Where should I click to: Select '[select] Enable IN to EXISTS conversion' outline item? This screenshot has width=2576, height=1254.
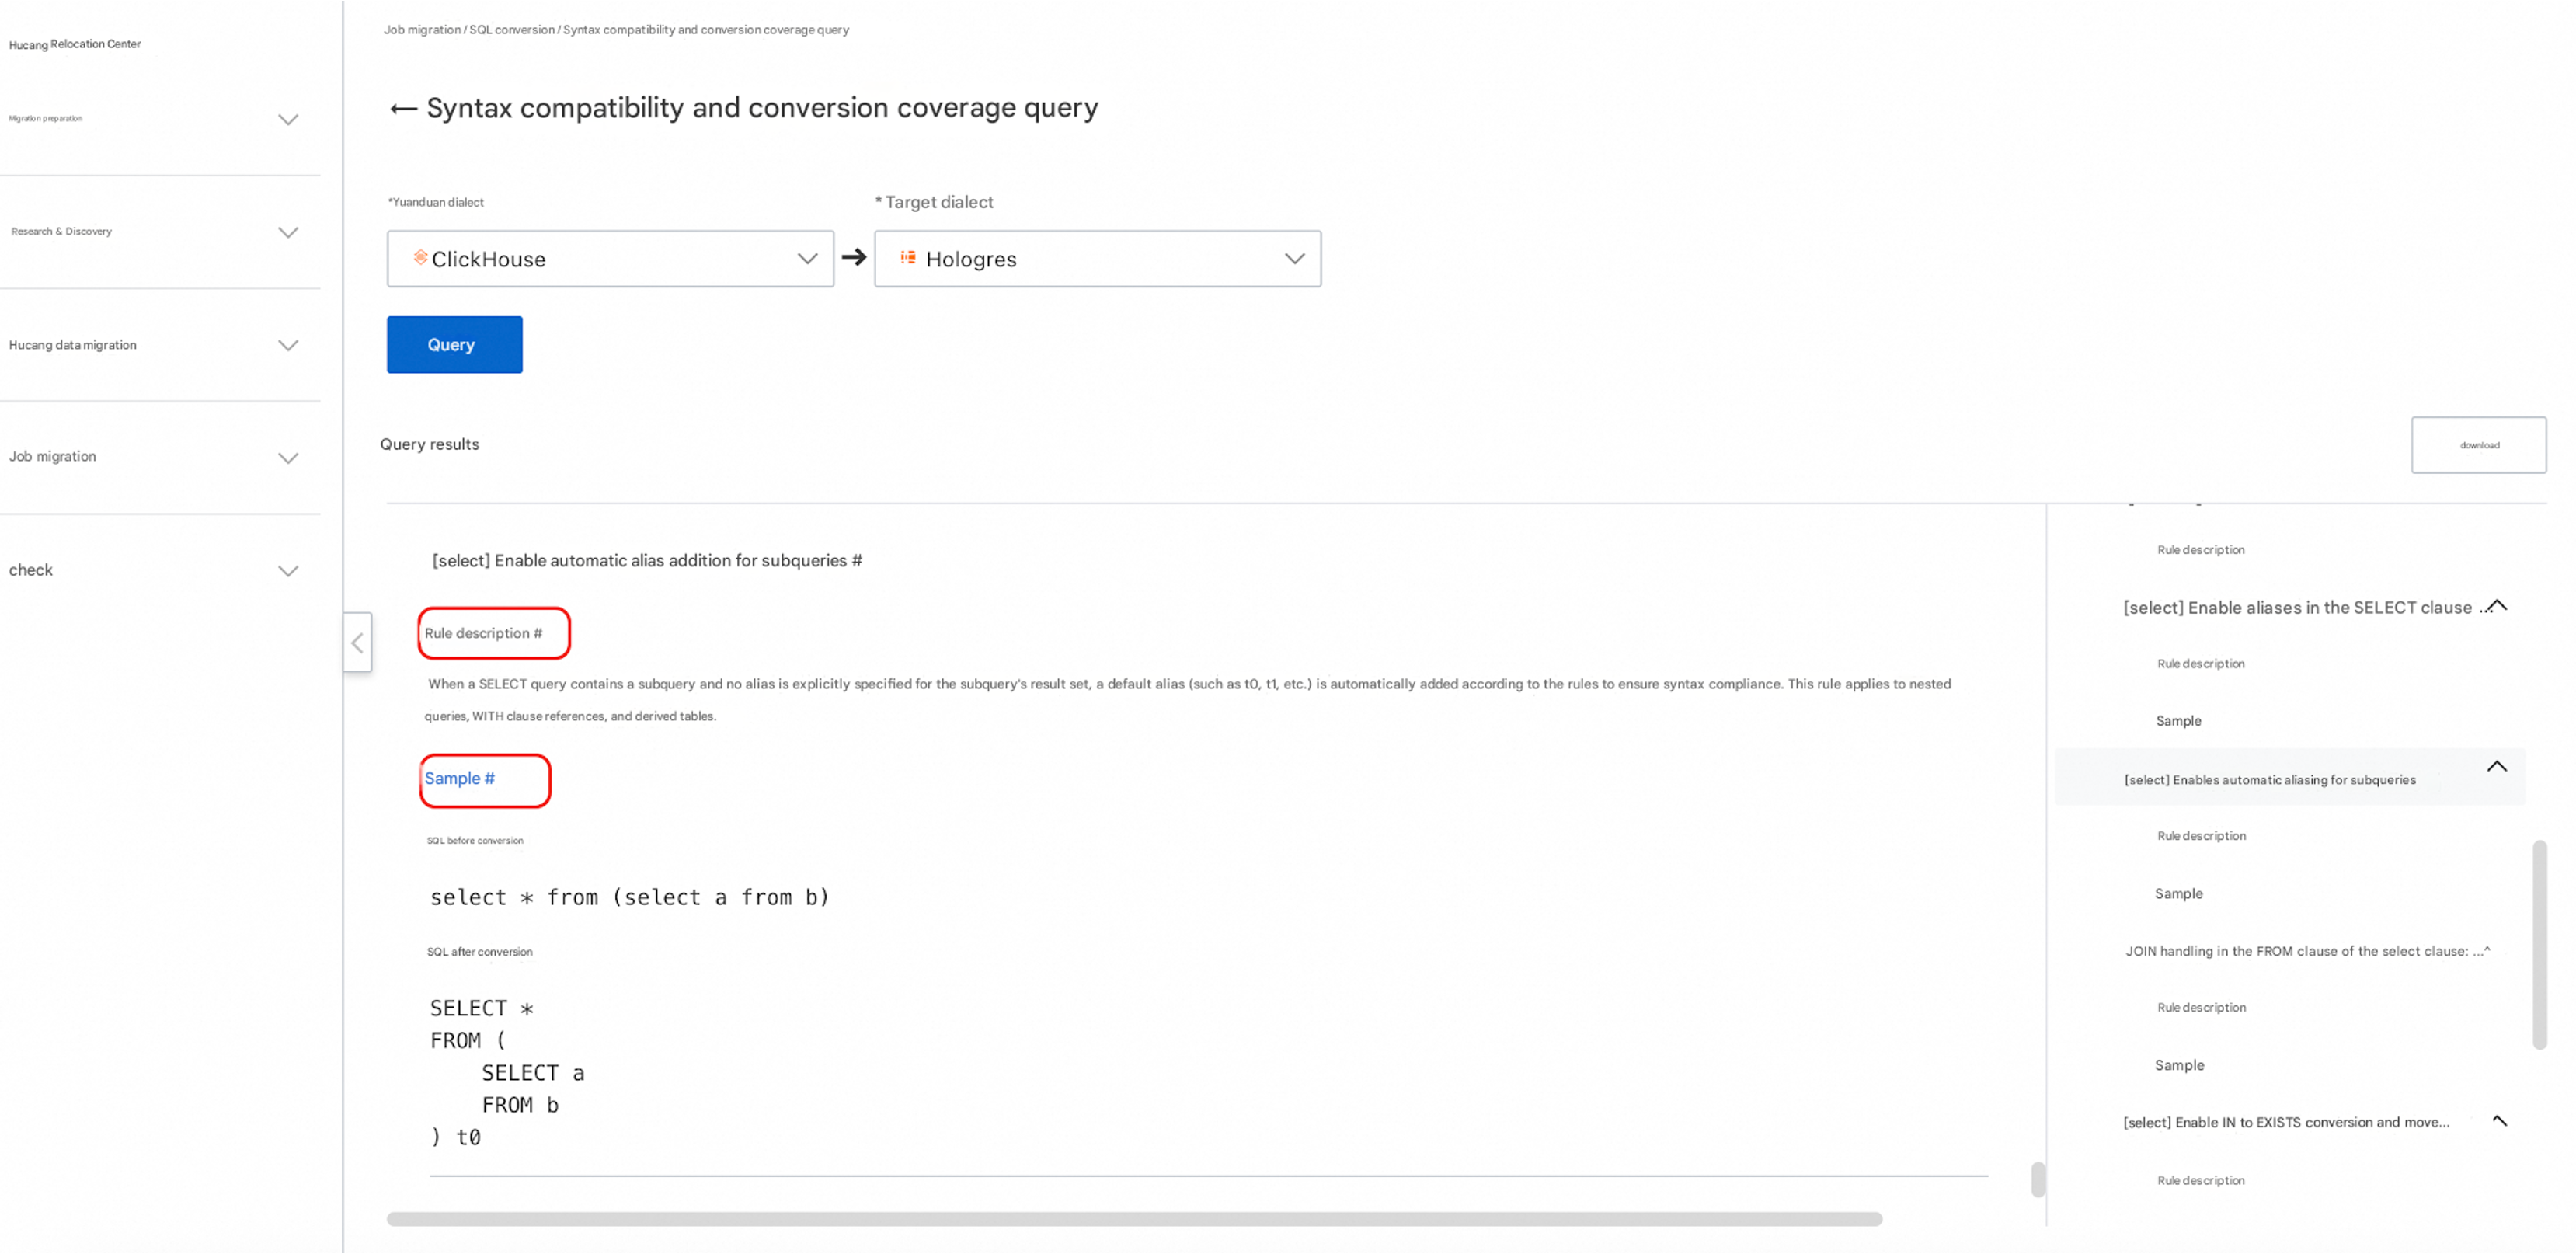2286,1122
